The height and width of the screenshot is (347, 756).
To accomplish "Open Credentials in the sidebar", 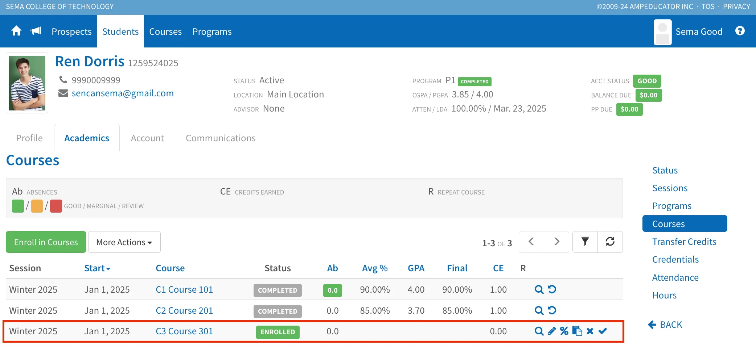I will [x=675, y=259].
